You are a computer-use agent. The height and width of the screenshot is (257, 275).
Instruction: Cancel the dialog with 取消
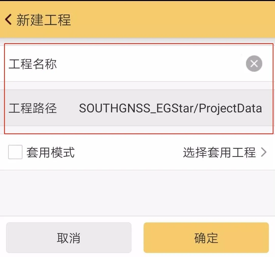[x=69, y=238]
